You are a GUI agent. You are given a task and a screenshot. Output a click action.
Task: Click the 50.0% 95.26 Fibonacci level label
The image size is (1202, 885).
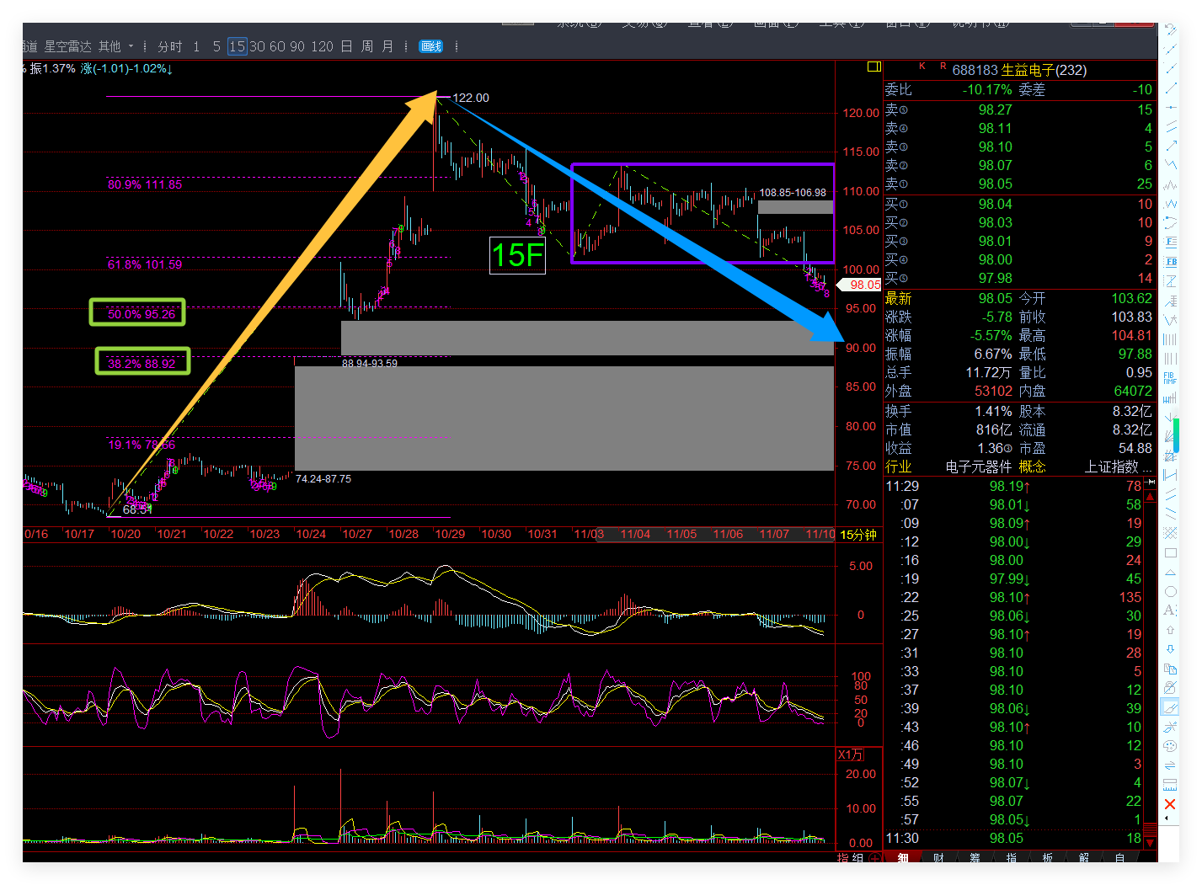pos(142,314)
